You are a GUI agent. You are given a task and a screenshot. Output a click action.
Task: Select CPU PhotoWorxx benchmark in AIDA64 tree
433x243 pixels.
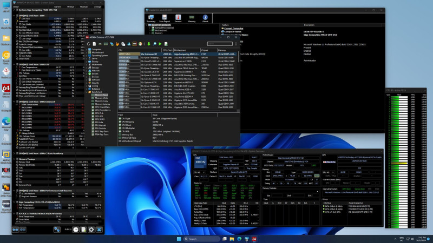point(102,110)
